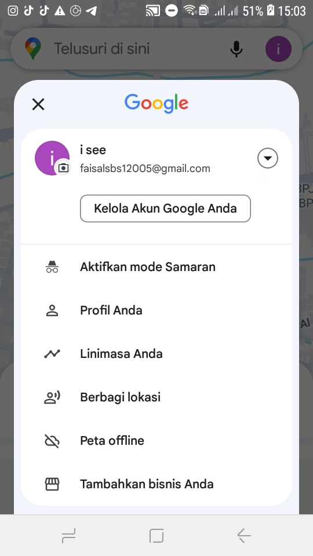Viewport: 313px width, 556px height.
Task: Tap the timeline graph icon
Action: (x=52, y=353)
